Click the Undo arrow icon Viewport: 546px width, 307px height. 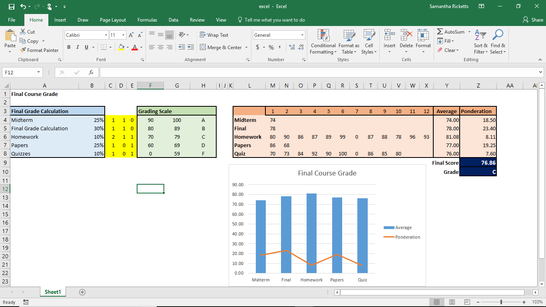click(23, 6)
